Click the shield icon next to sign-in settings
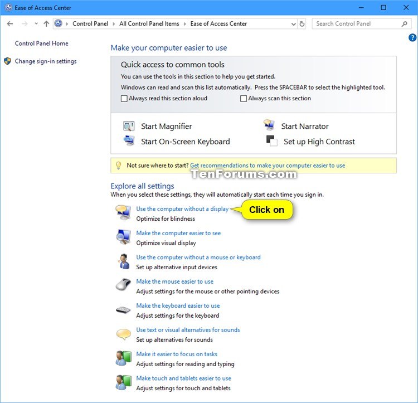Image resolution: width=418 pixels, height=403 pixels. tap(7, 61)
